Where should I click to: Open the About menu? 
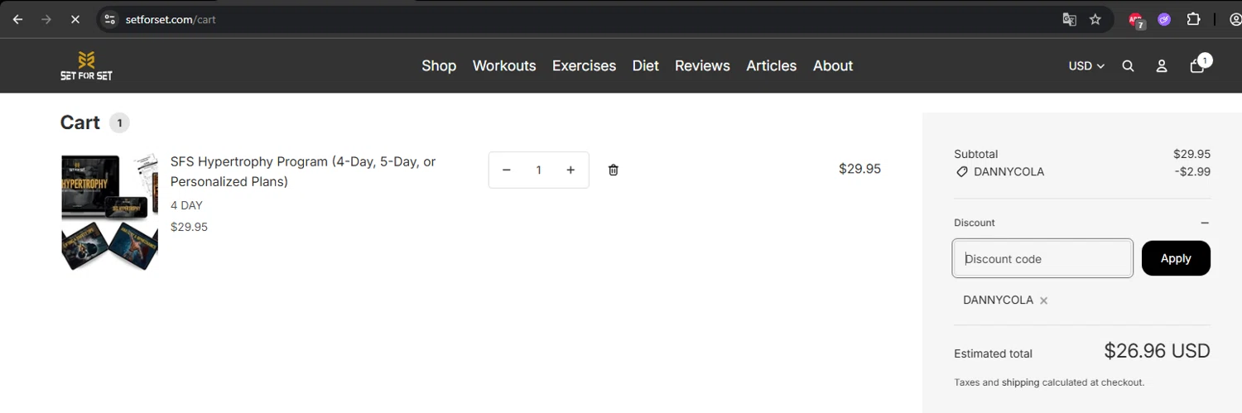click(x=833, y=65)
